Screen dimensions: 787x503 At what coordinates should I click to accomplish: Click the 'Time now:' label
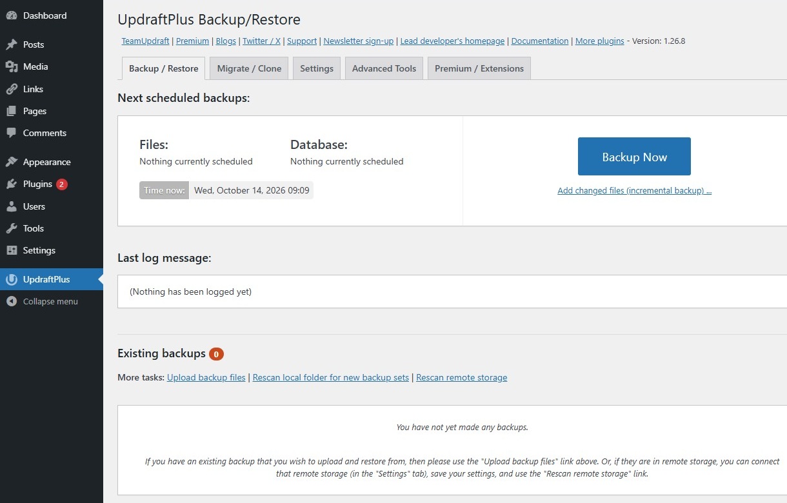[x=164, y=190]
